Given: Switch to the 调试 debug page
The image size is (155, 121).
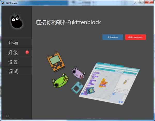Looking at the screenshot, I should (13, 71).
